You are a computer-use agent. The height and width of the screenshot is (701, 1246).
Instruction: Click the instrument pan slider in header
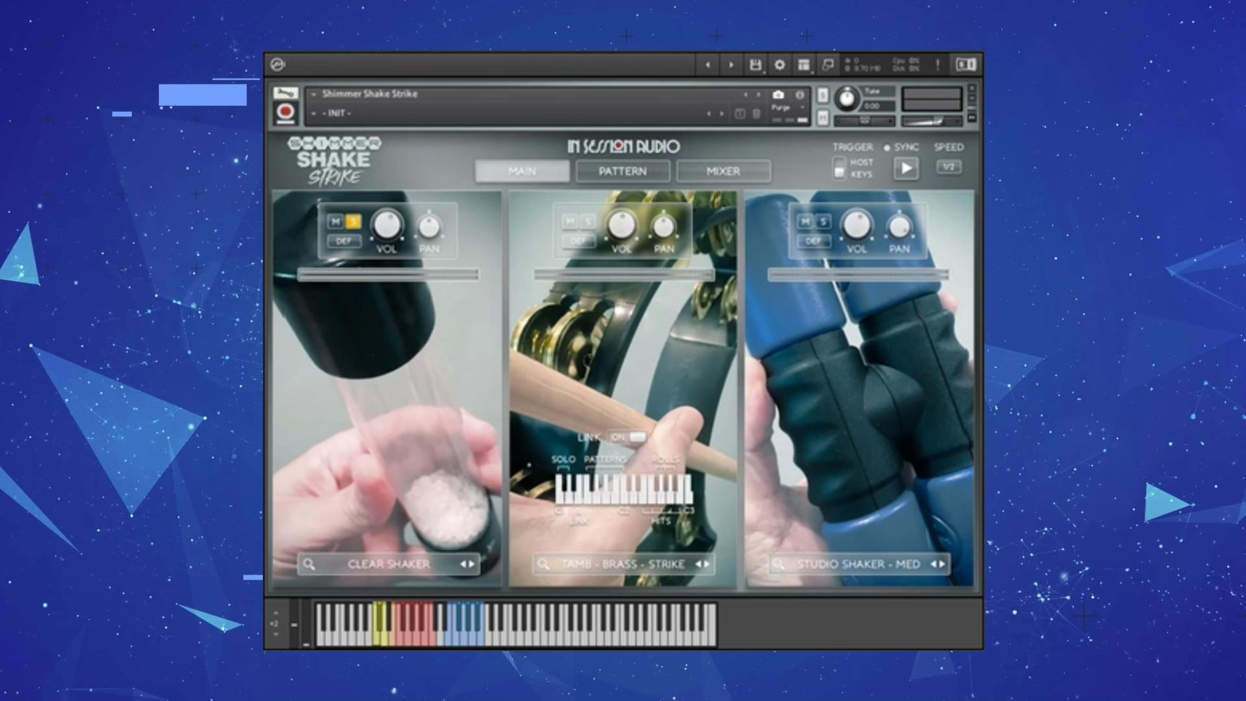864,121
